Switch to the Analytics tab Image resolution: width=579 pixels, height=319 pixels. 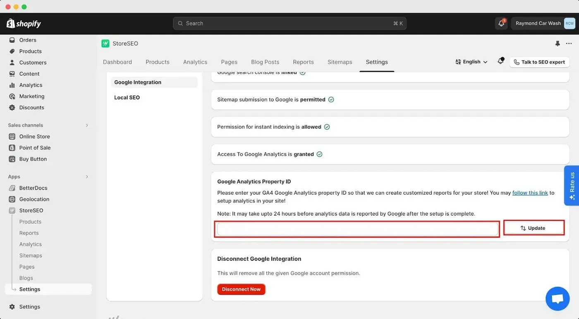[x=195, y=62]
